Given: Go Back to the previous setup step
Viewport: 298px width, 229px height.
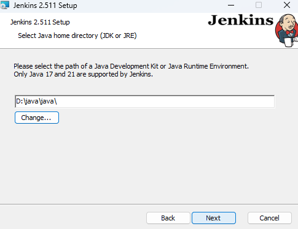Looking at the screenshot, I should [168, 218].
